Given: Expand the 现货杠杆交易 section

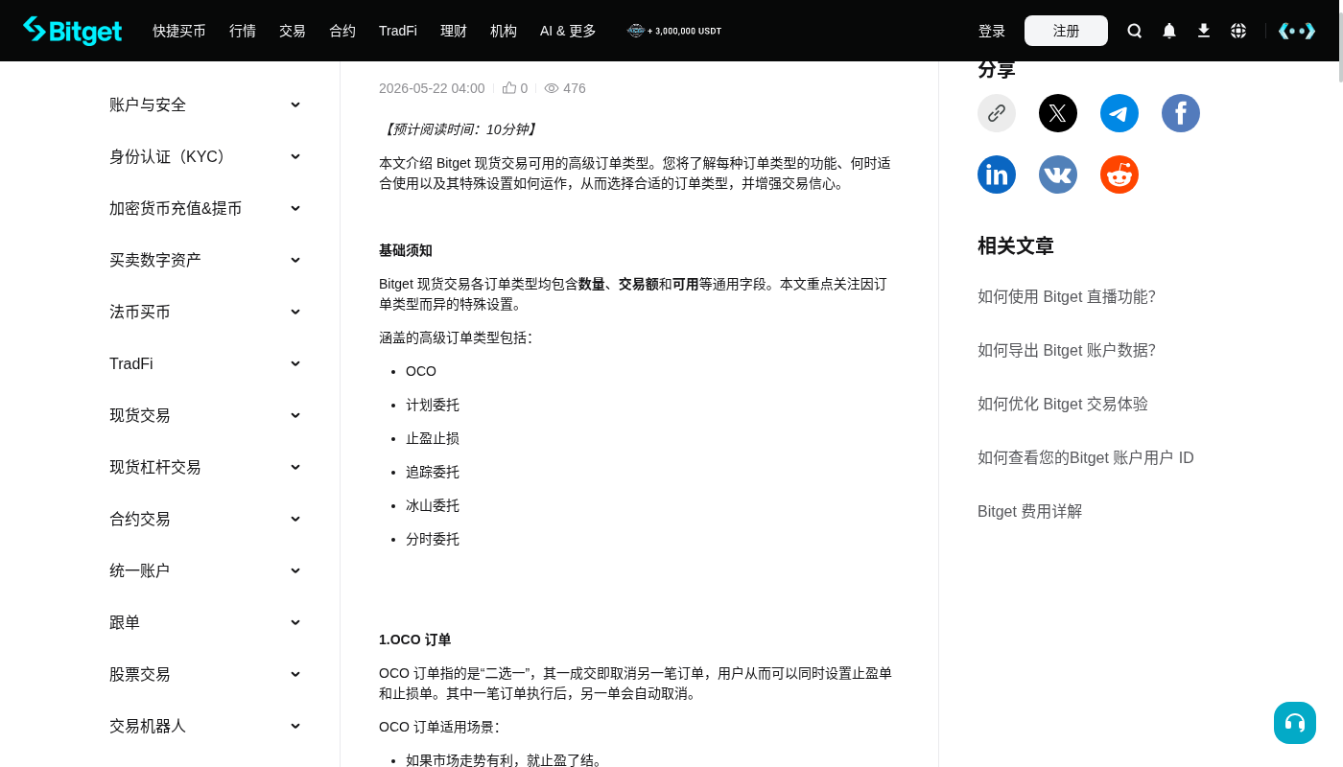Looking at the screenshot, I should pyautogui.click(x=205, y=467).
